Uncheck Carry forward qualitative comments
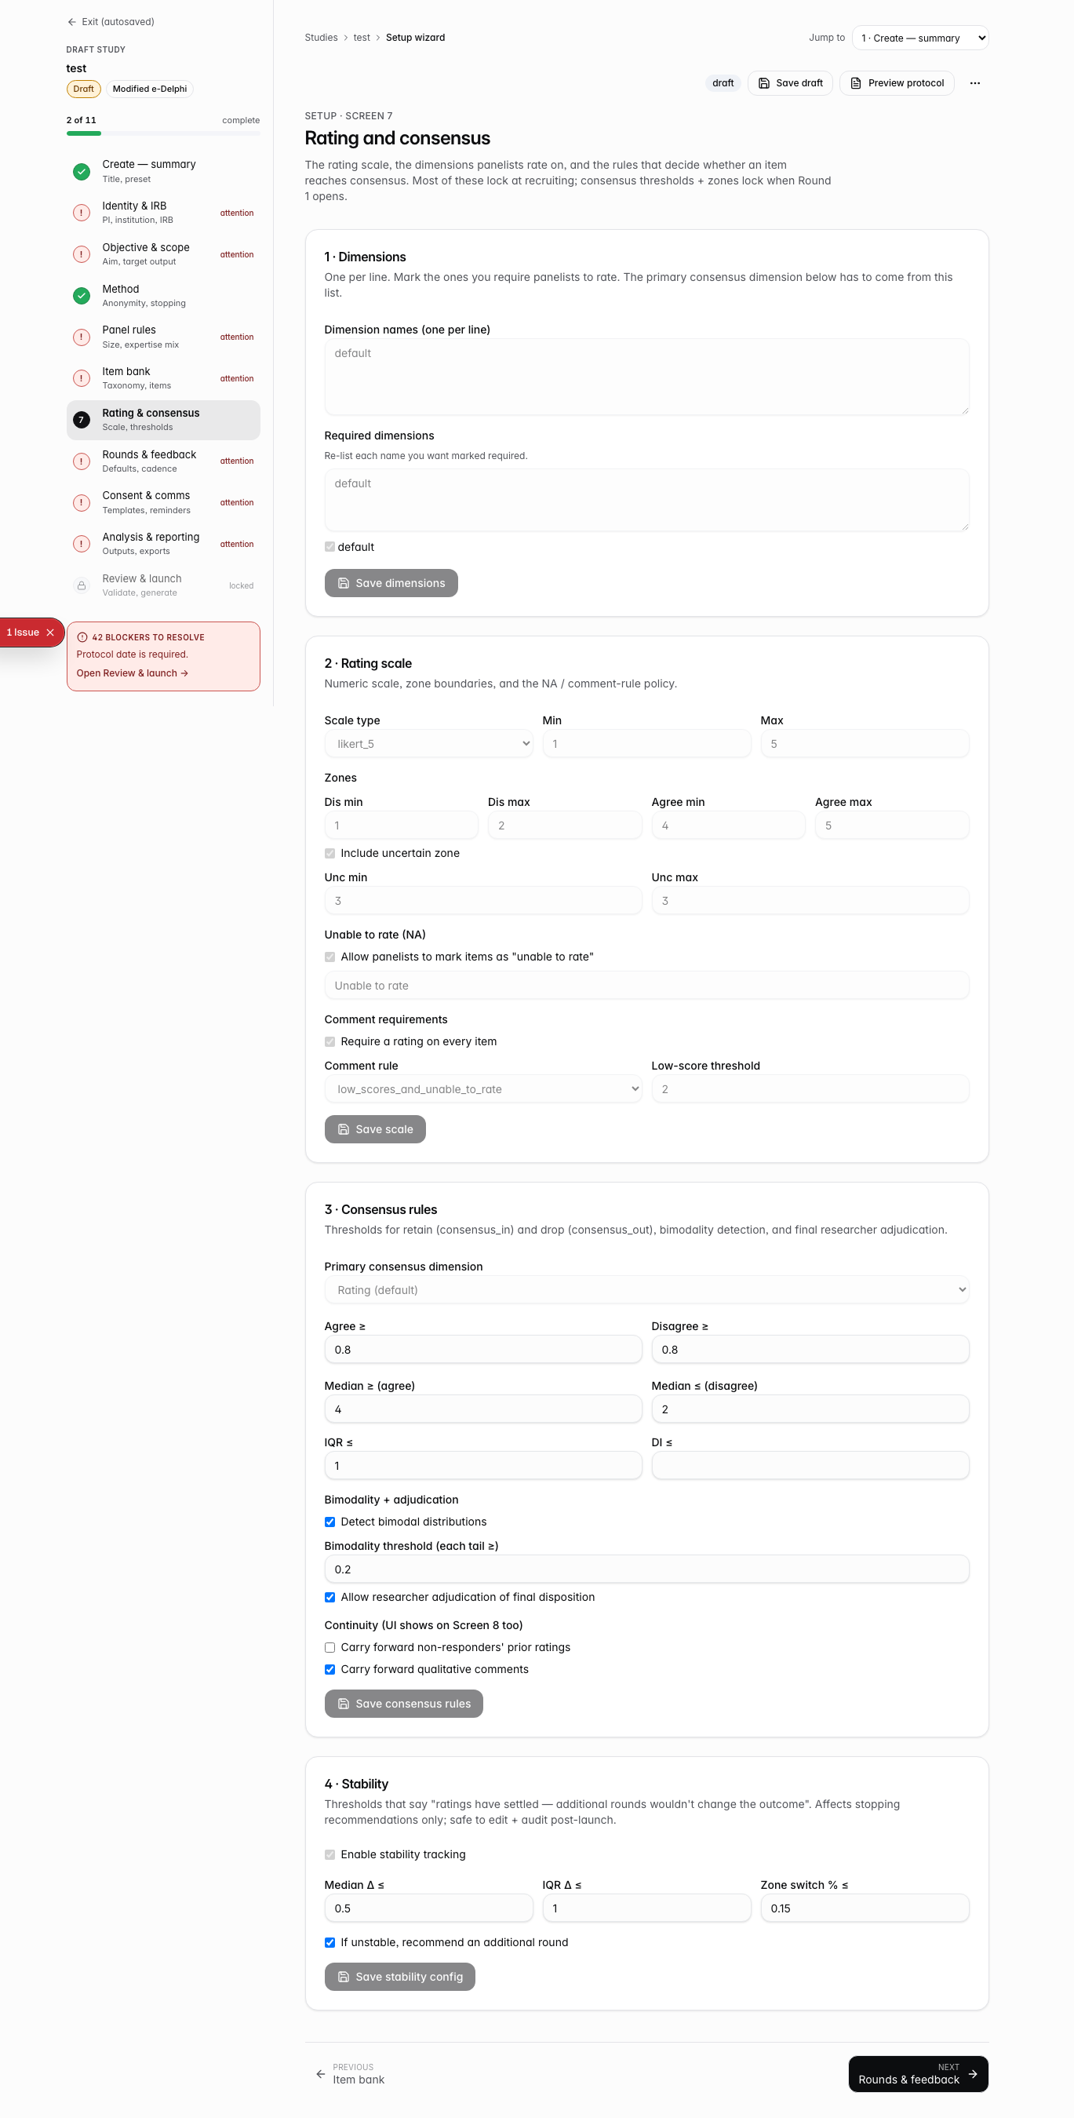Screen dimensions: 1074x2118 (x=329, y=1669)
